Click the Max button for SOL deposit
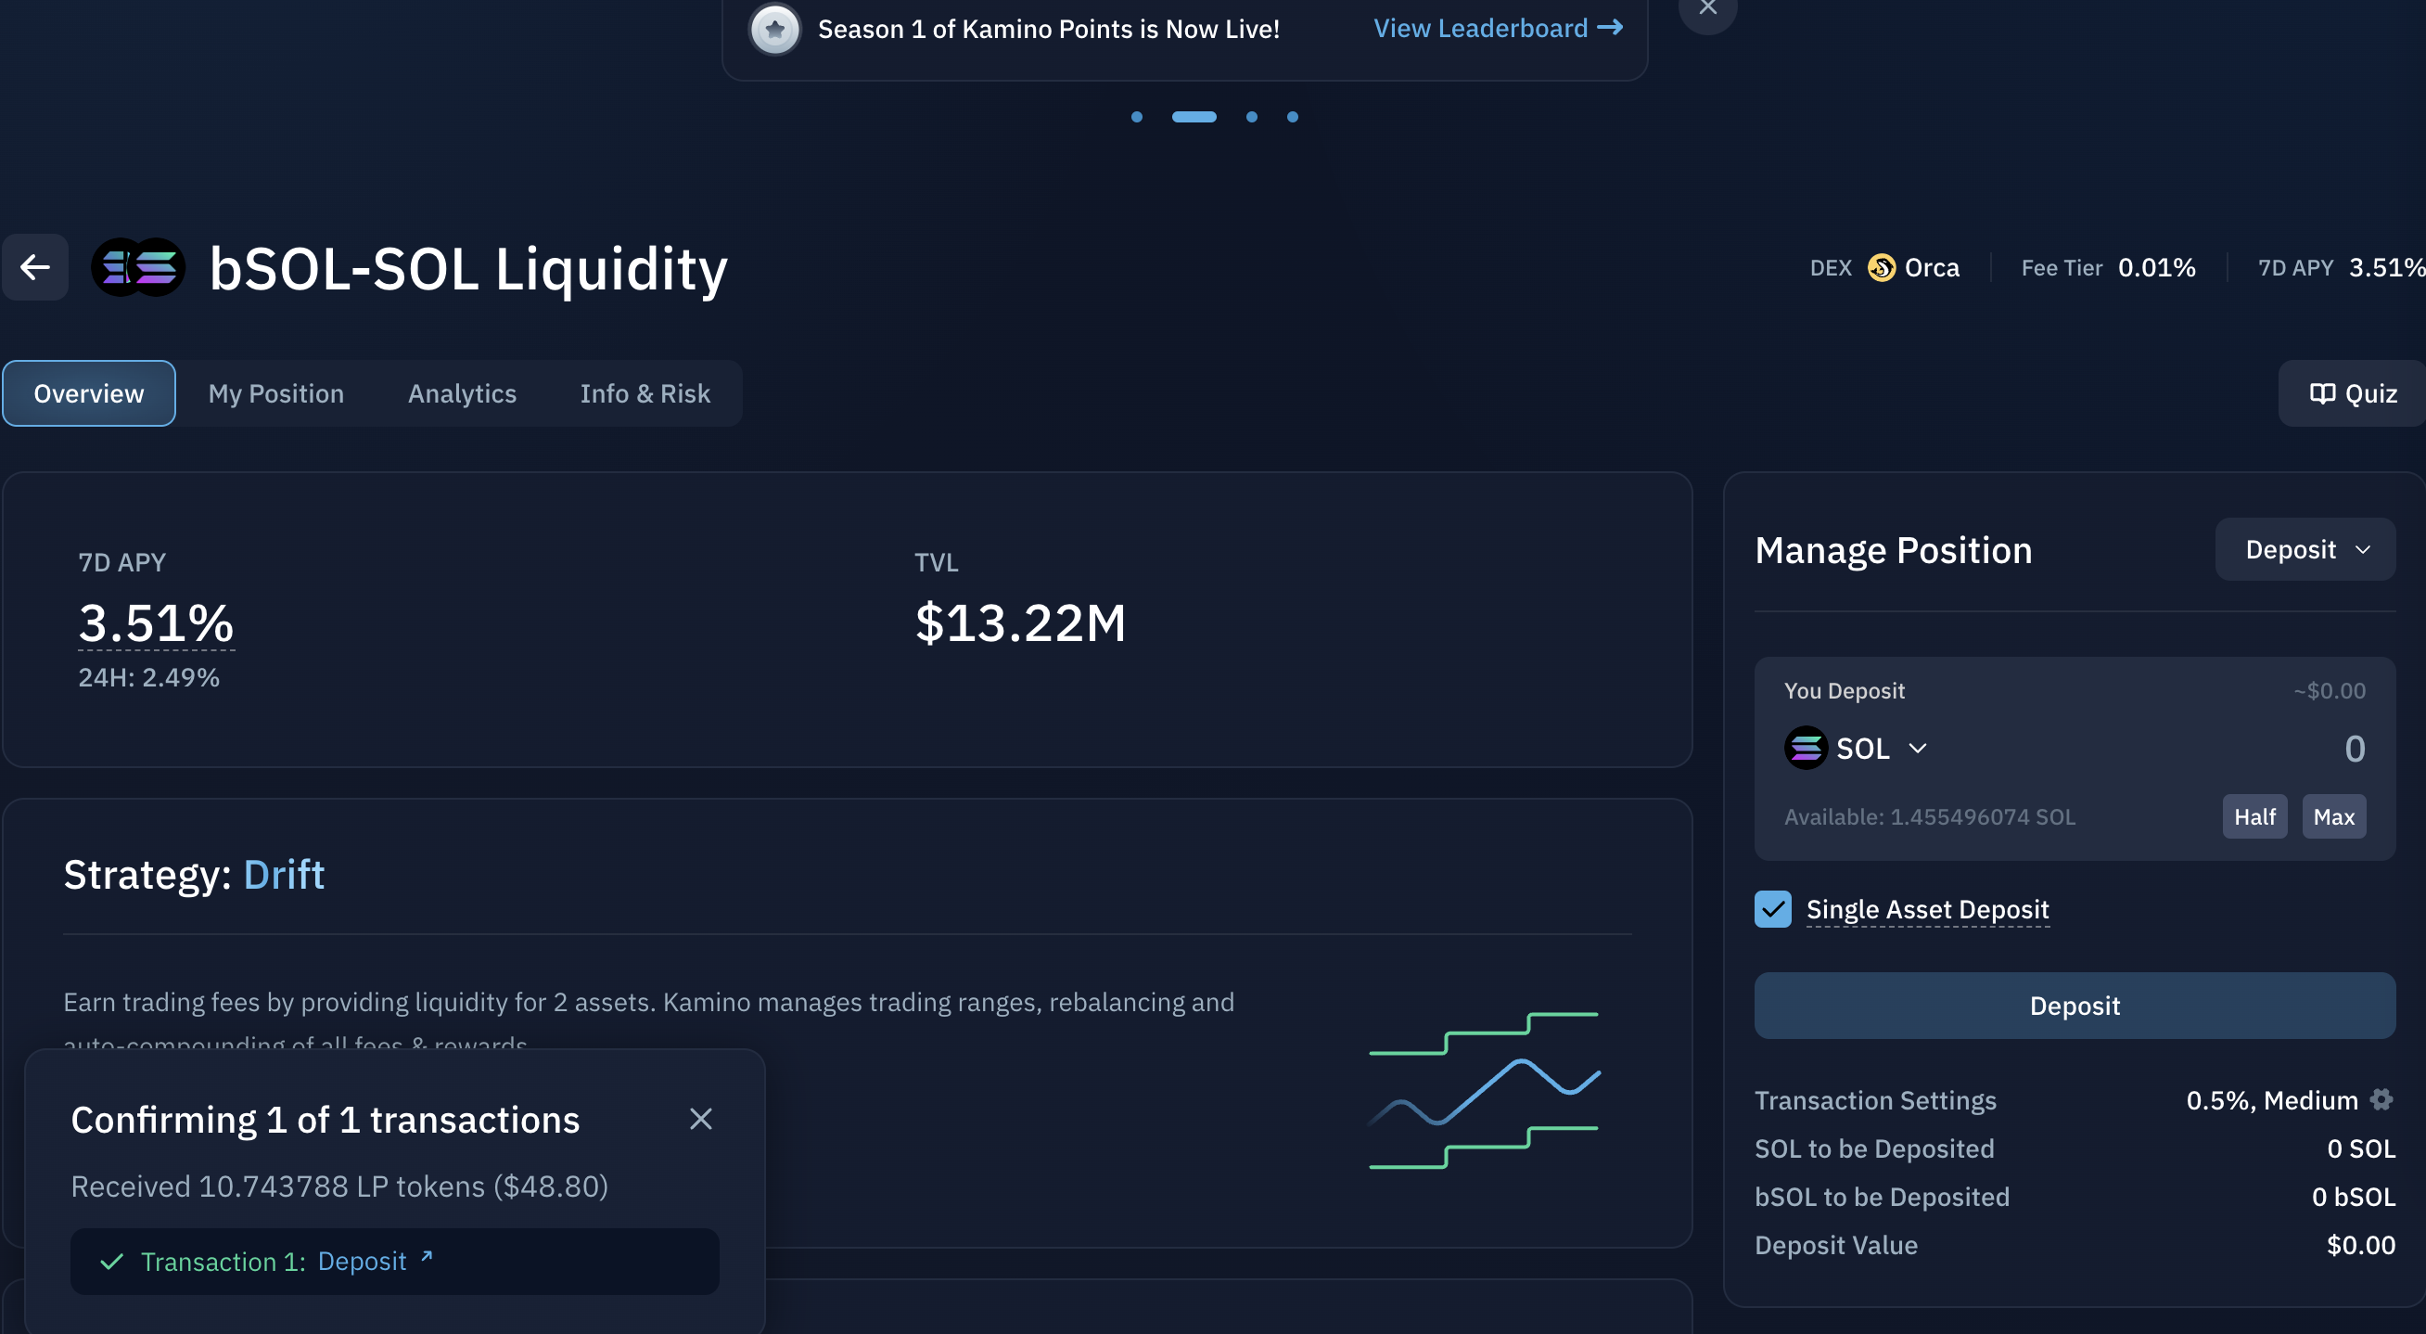2426x1334 pixels. point(2334,816)
